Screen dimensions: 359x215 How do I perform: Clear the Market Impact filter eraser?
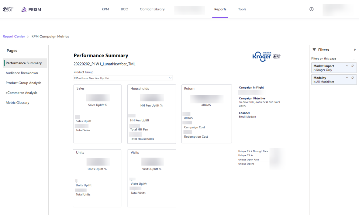[353, 66]
